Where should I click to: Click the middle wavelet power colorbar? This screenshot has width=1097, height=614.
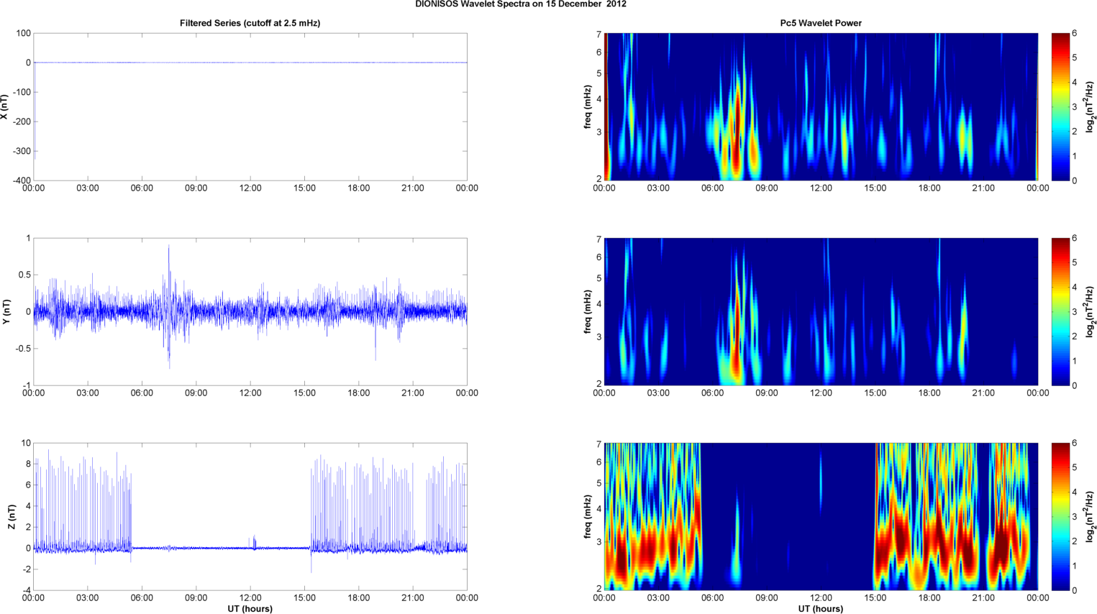tap(1060, 311)
